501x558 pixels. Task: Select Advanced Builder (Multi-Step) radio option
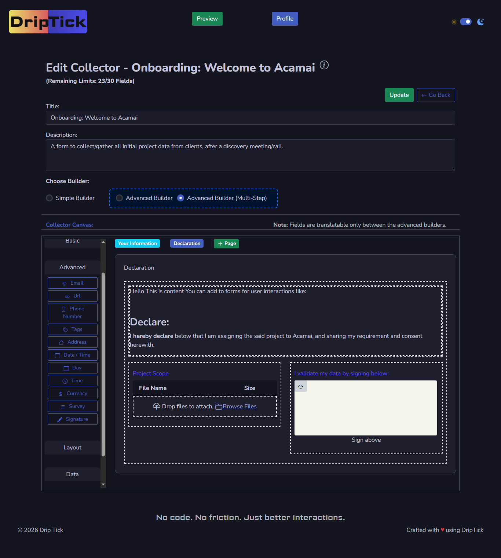click(x=180, y=198)
